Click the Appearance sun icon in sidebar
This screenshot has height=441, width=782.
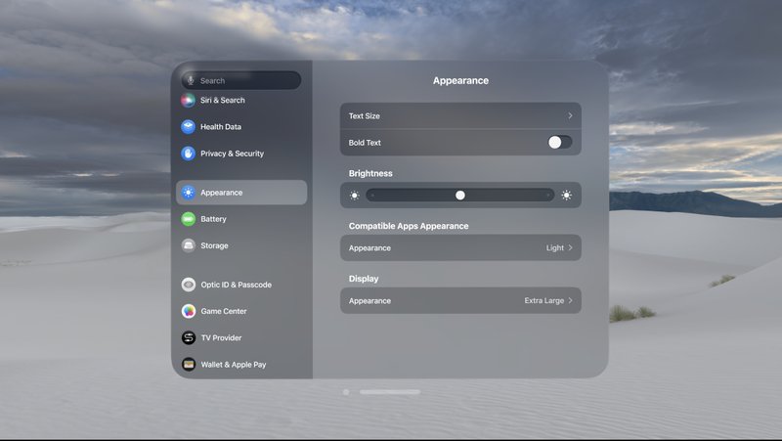click(188, 192)
